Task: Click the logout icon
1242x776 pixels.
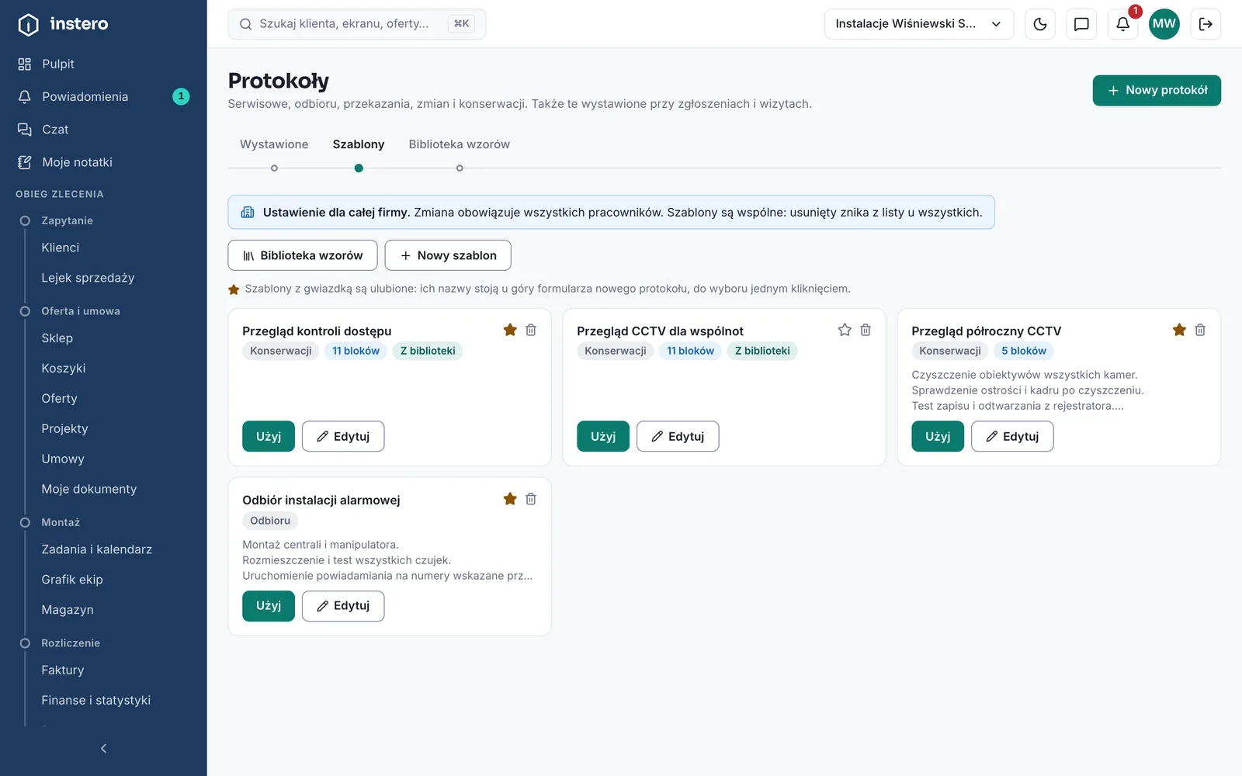Action: [x=1206, y=24]
